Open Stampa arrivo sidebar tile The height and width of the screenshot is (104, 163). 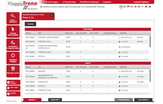[x=13, y=71]
